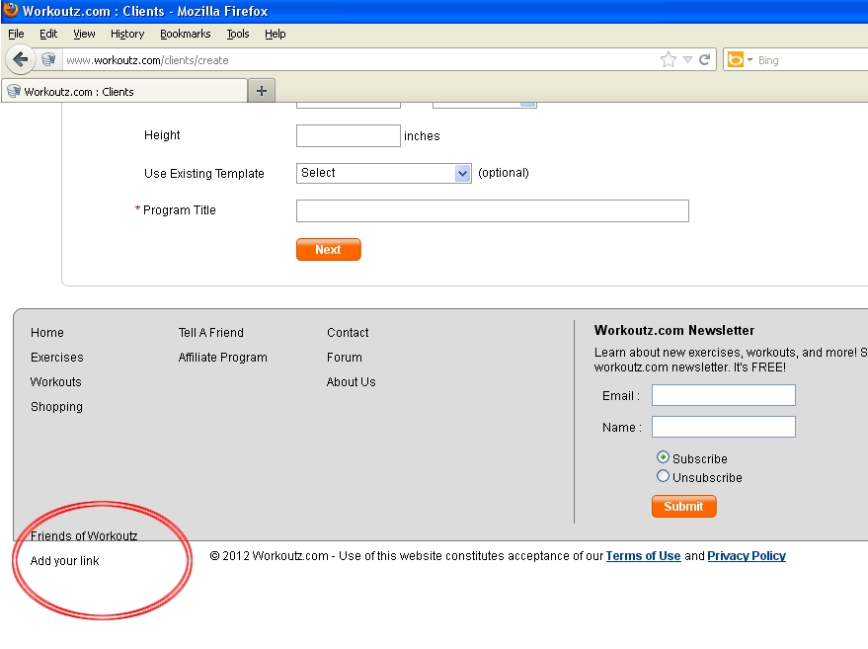Click the Workoutz.com Newsletter heading
868x649 pixels.
(674, 330)
